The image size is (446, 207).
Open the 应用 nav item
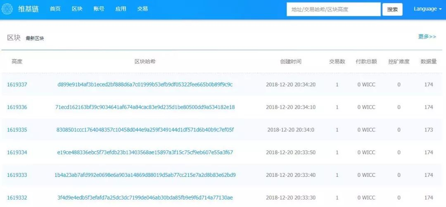pyautogui.click(x=121, y=9)
